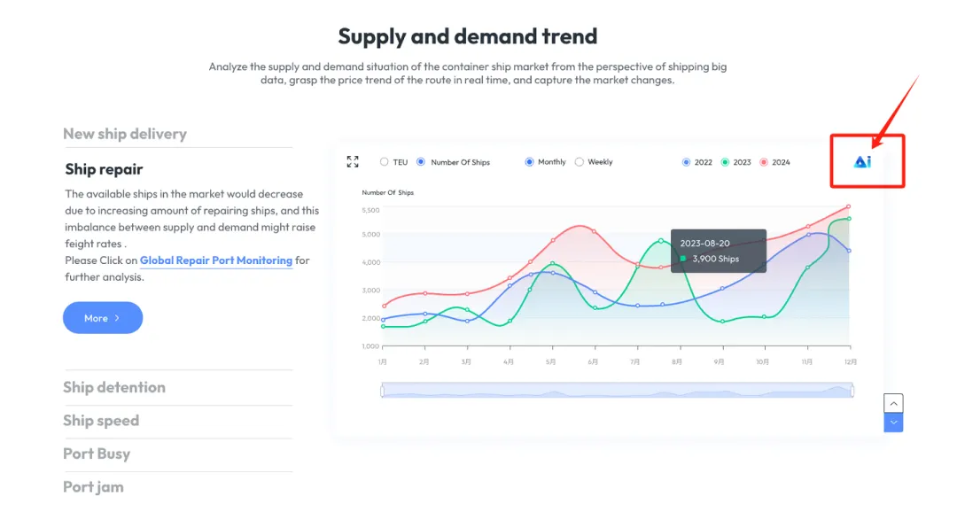Expand chart to fullscreen view
This screenshot has width=957, height=520.
[353, 162]
